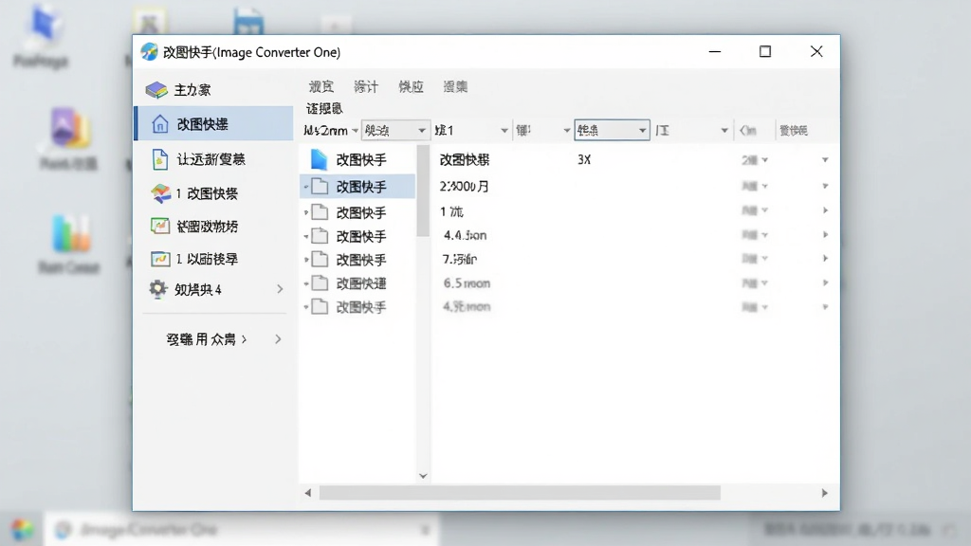Click the system tray clock area
This screenshot has width=971, height=546.
849,530
